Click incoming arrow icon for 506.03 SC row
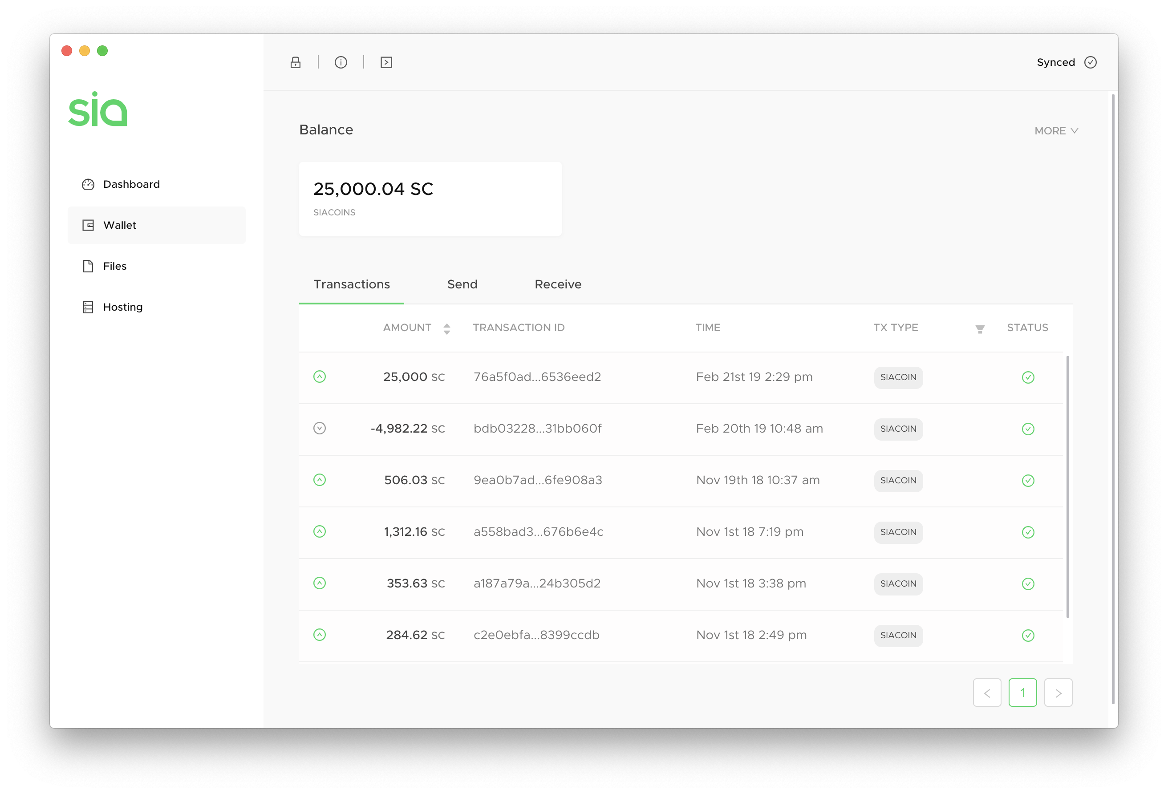The height and width of the screenshot is (794, 1168). pos(320,480)
